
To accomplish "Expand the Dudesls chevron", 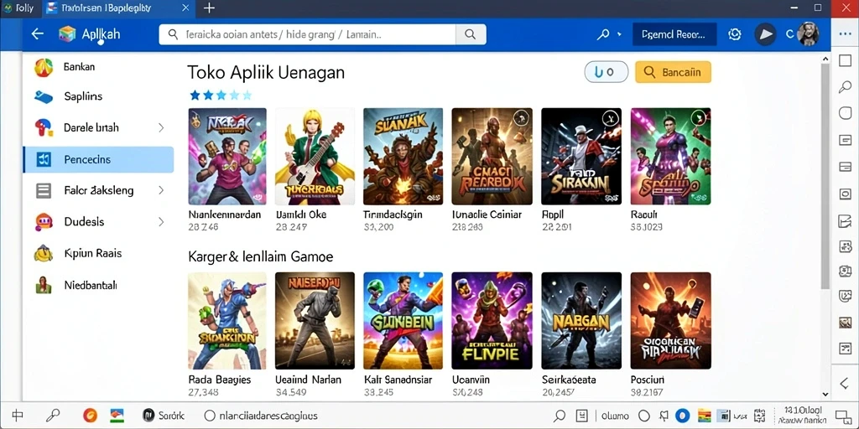I will pos(161,221).
